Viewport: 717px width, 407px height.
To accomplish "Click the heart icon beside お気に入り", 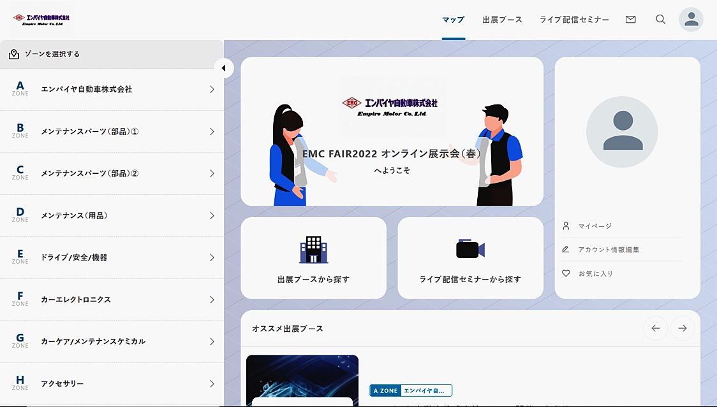I will pyautogui.click(x=566, y=273).
